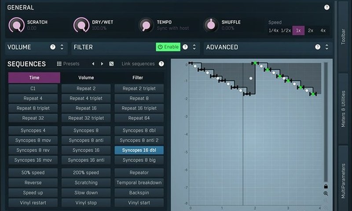This screenshot has height=211, width=352.
Task: Choose the Syncopes 8 rev sequence
Action: (34, 150)
